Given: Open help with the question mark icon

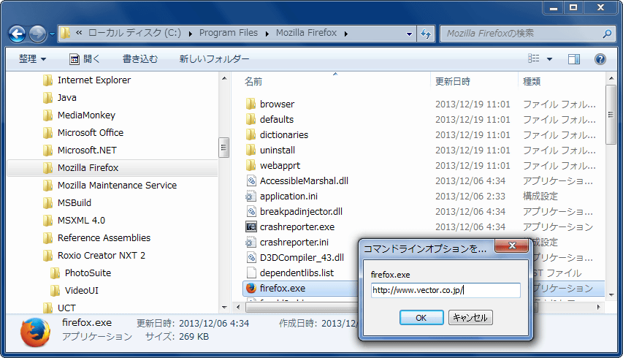Looking at the screenshot, I should [600, 59].
